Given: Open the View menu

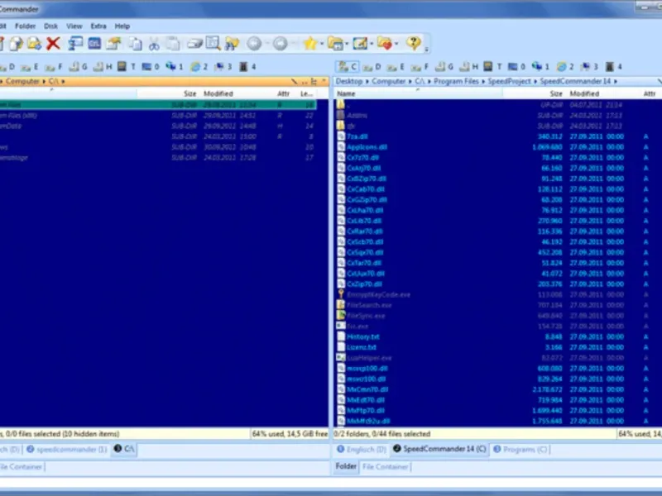Looking at the screenshot, I should pyautogui.click(x=74, y=26).
